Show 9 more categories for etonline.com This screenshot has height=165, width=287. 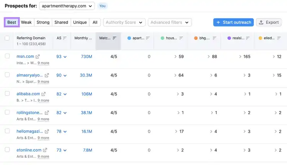pos(43,157)
